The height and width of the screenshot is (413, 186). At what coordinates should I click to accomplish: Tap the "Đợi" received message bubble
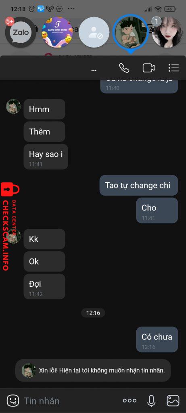tap(44, 286)
